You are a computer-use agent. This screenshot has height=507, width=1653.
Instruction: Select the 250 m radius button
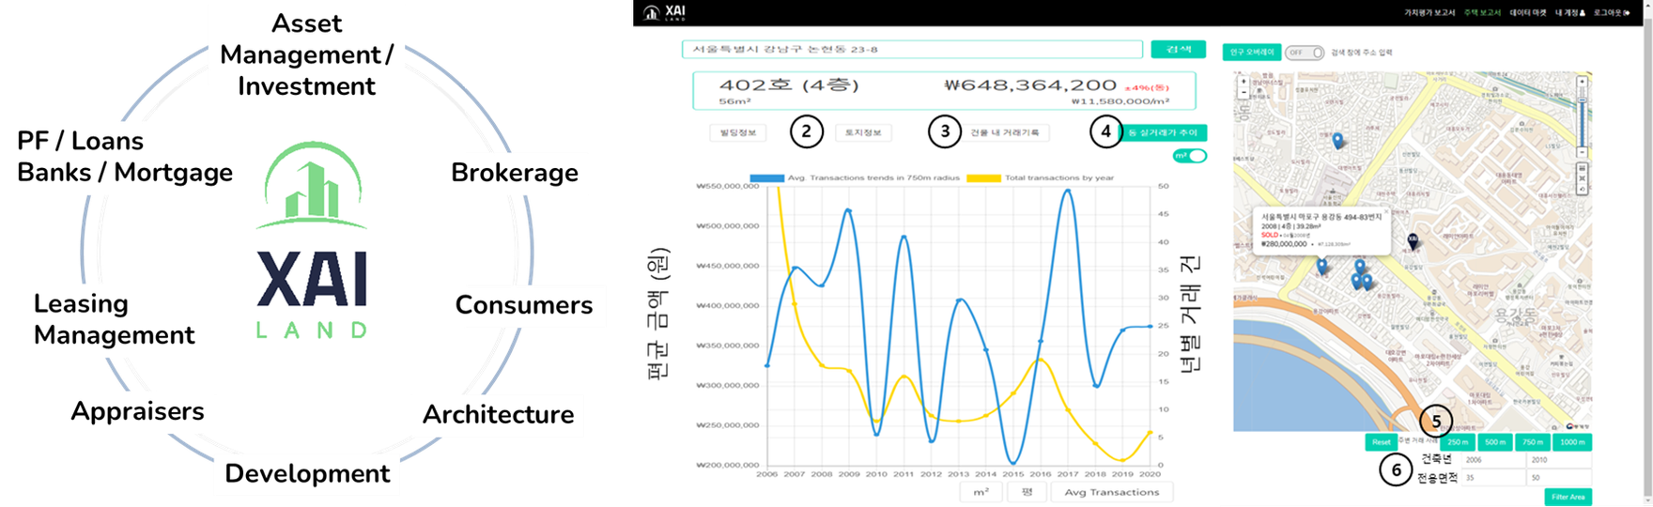[x=1458, y=442]
